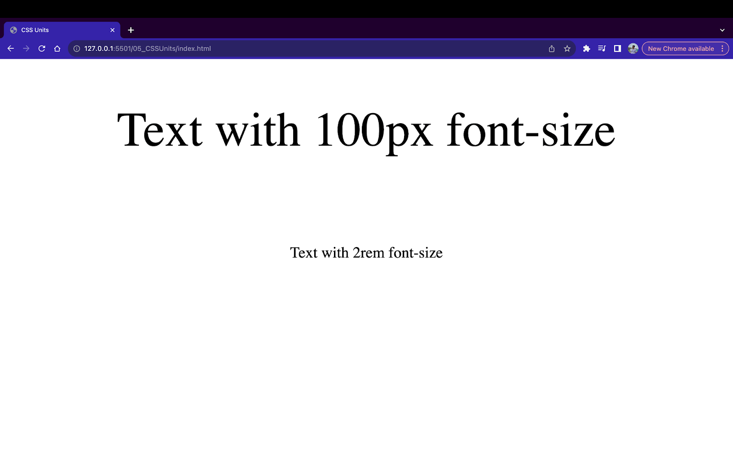
Task: Open the Chrome Extensions puzzle icon
Action: [587, 48]
